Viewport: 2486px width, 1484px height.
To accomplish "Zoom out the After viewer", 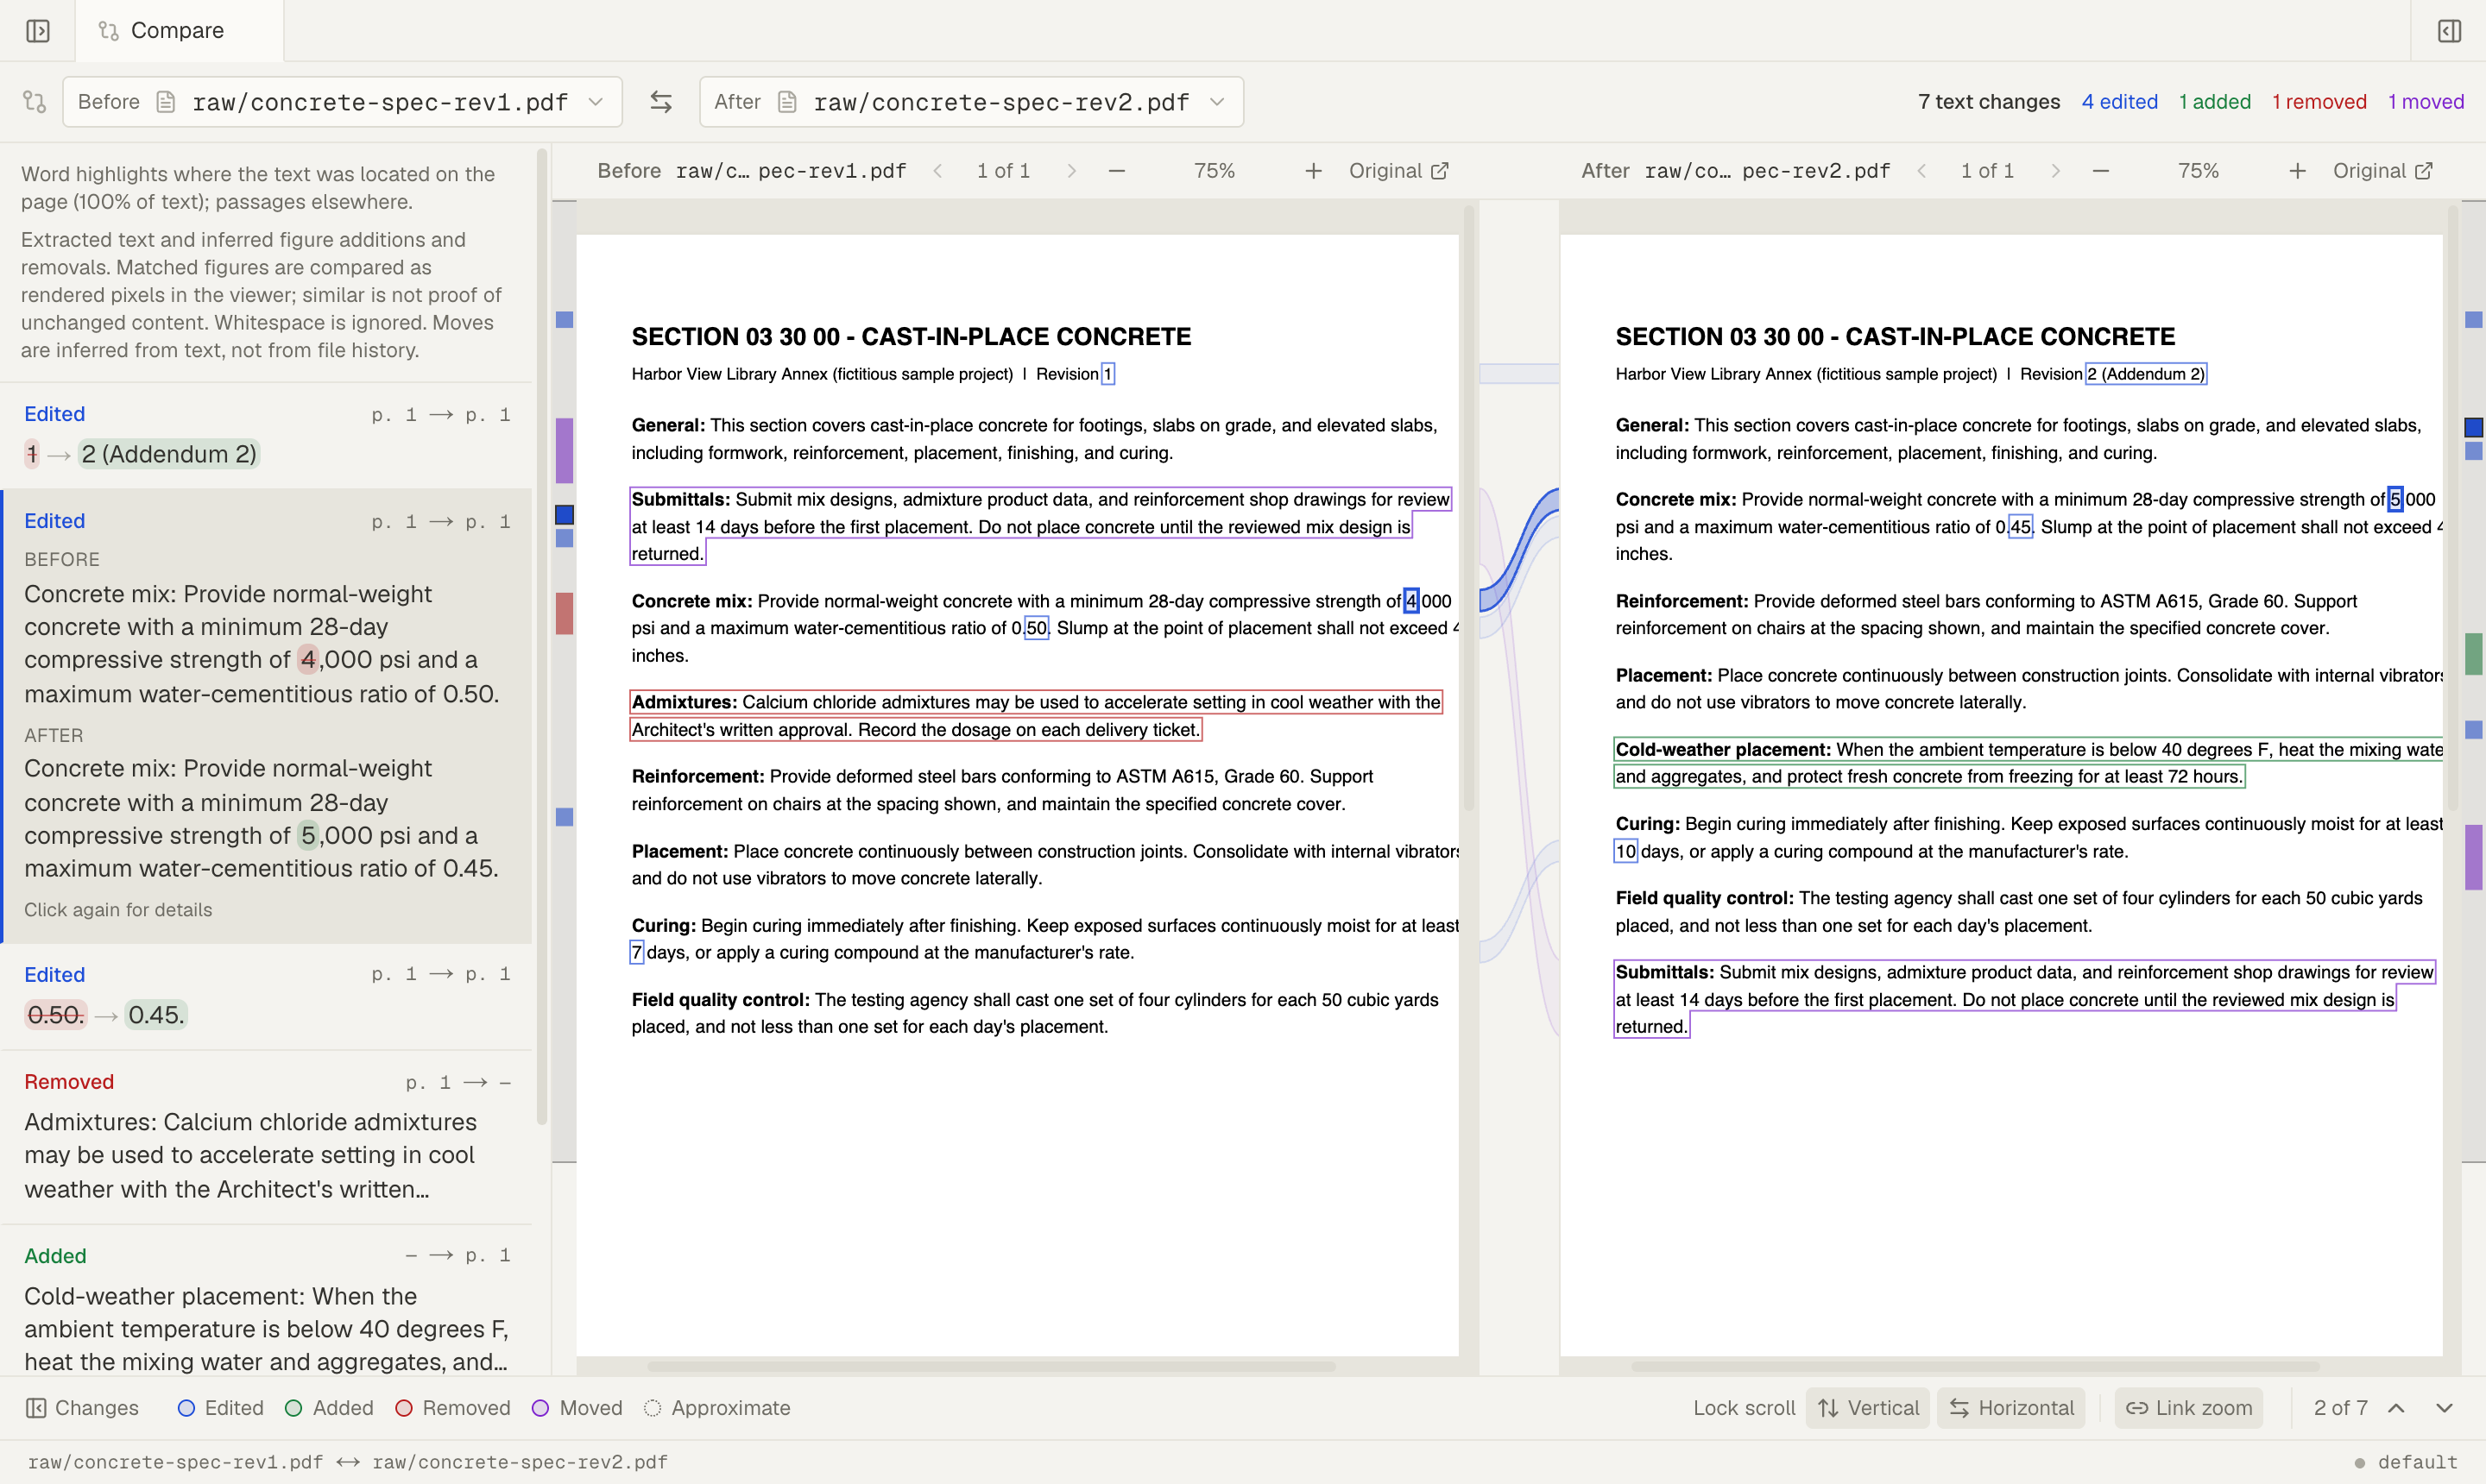I will [x=2101, y=171].
